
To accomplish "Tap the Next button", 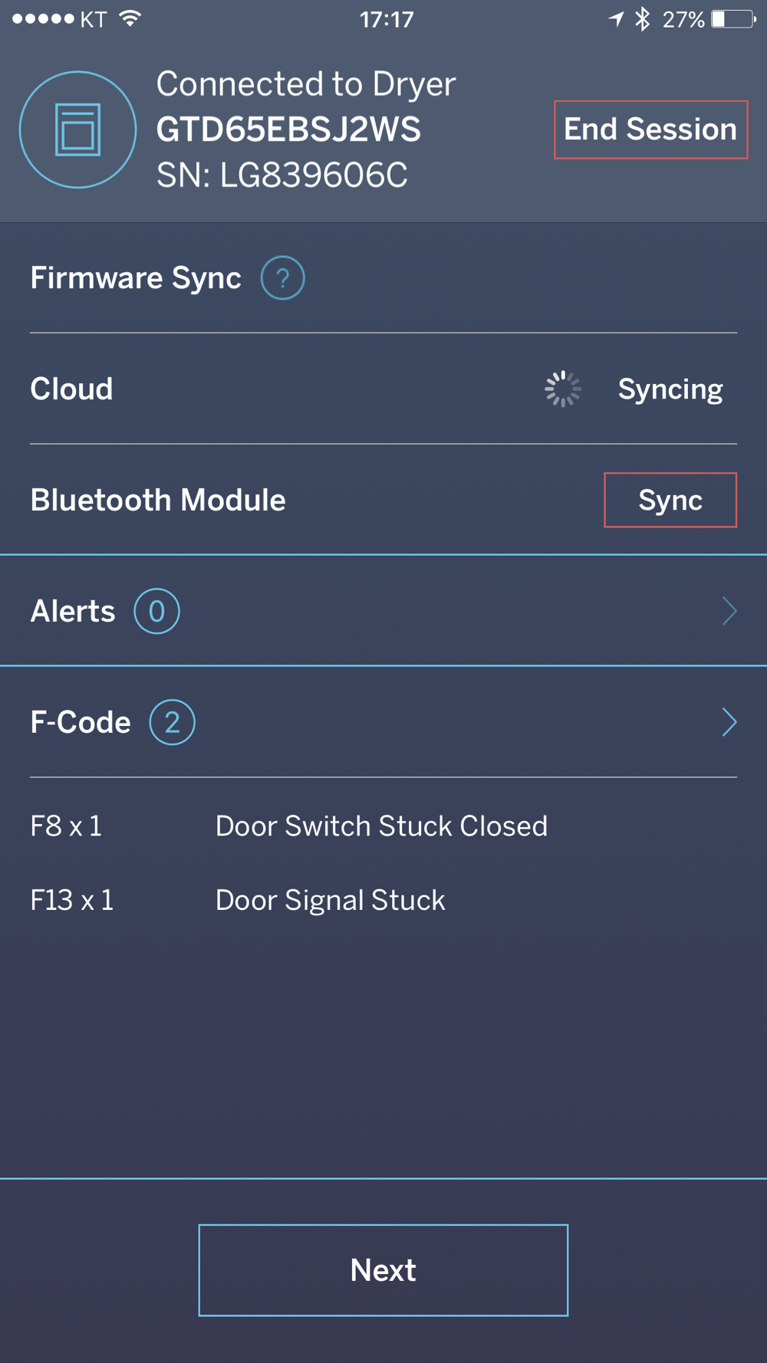I will 383,1270.
